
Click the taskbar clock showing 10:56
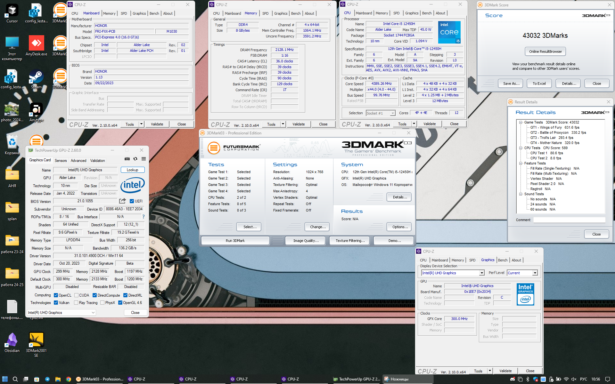click(x=595, y=379)
